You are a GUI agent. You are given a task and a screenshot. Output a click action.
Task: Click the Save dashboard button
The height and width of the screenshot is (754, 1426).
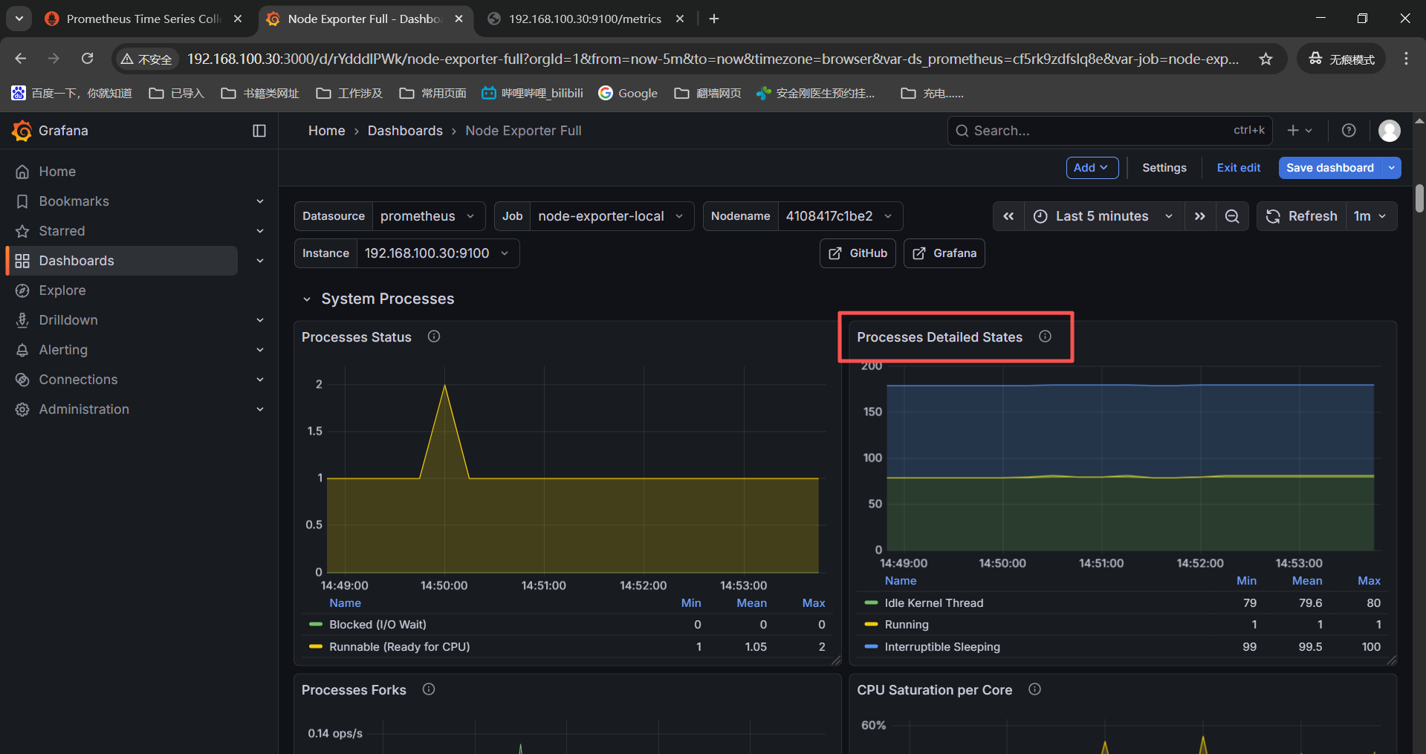[1330, 168]
